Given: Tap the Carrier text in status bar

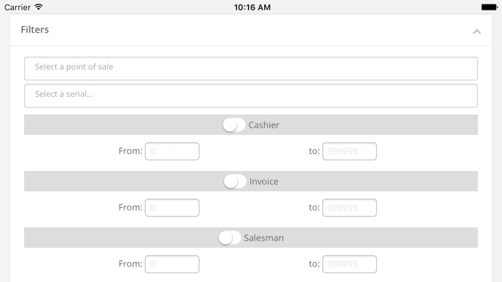Looking at the screenshot, I should [17, 7].
